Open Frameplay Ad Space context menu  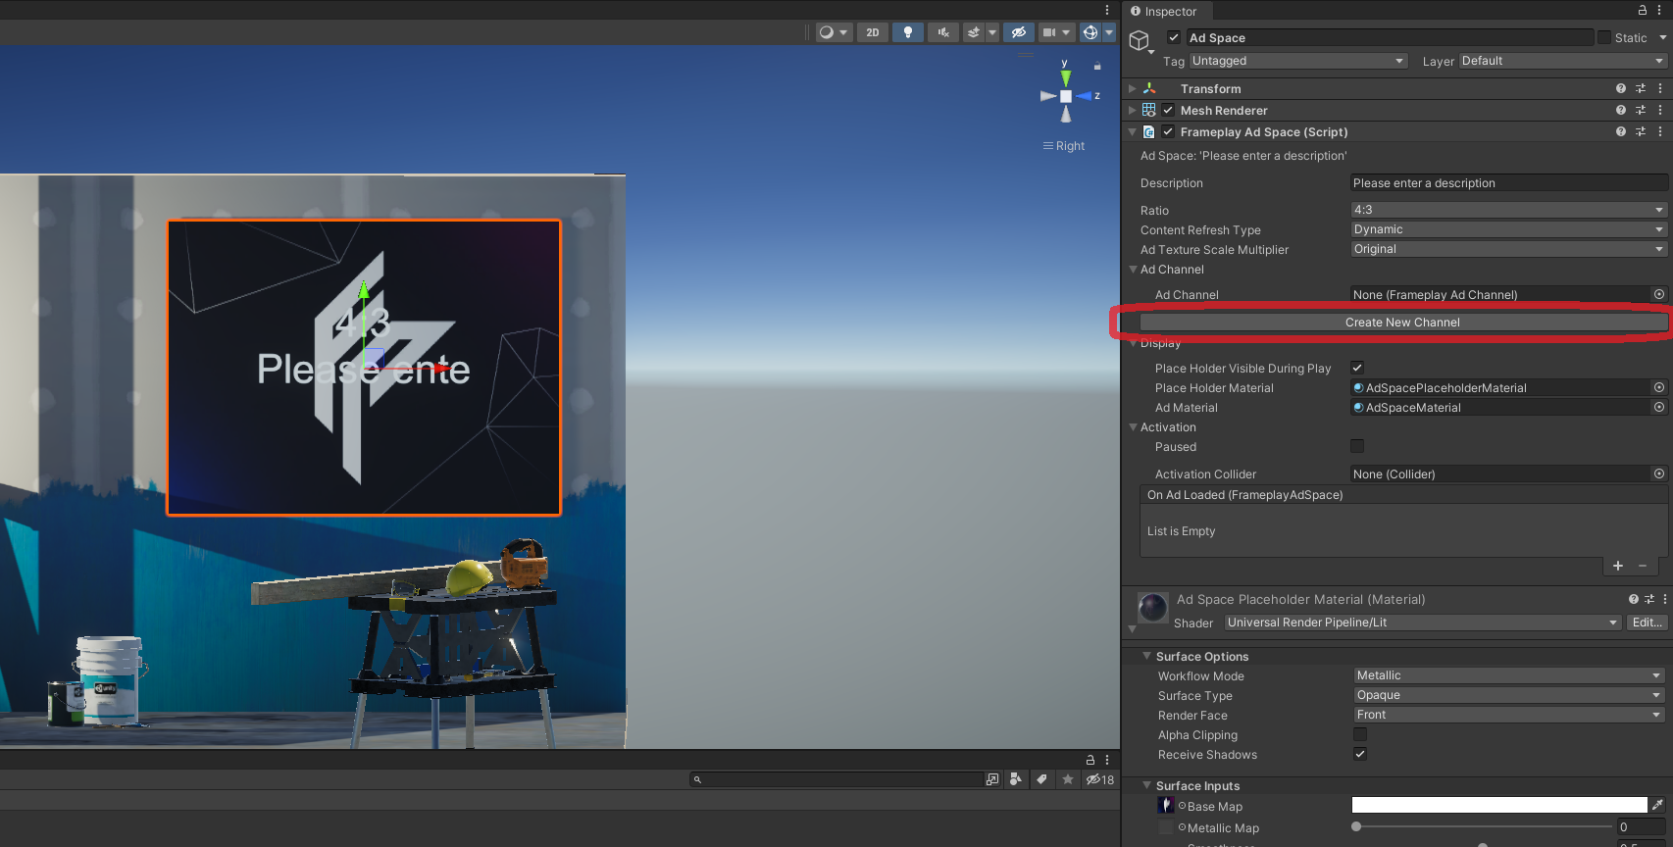pyautogui.click(x=1660, y=131)
